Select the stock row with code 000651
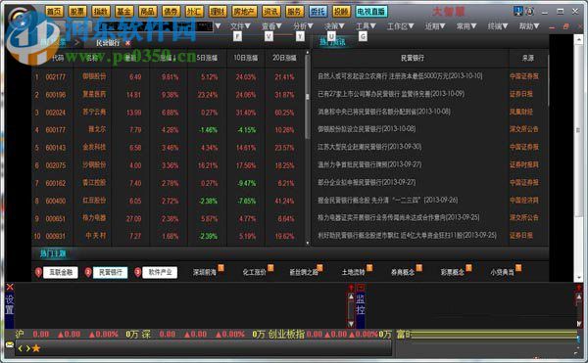The image size is (588, 363). point(169,218)
